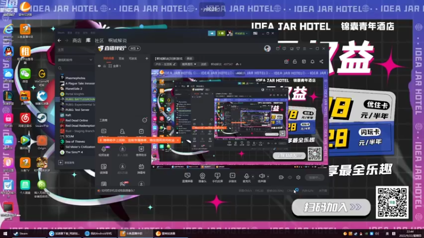Click the record video icon in streaming toolbar

[281, 177]
